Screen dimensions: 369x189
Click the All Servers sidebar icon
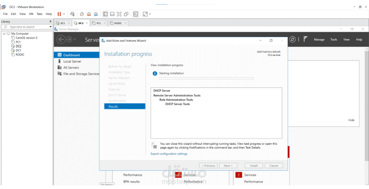coord(60,67)
